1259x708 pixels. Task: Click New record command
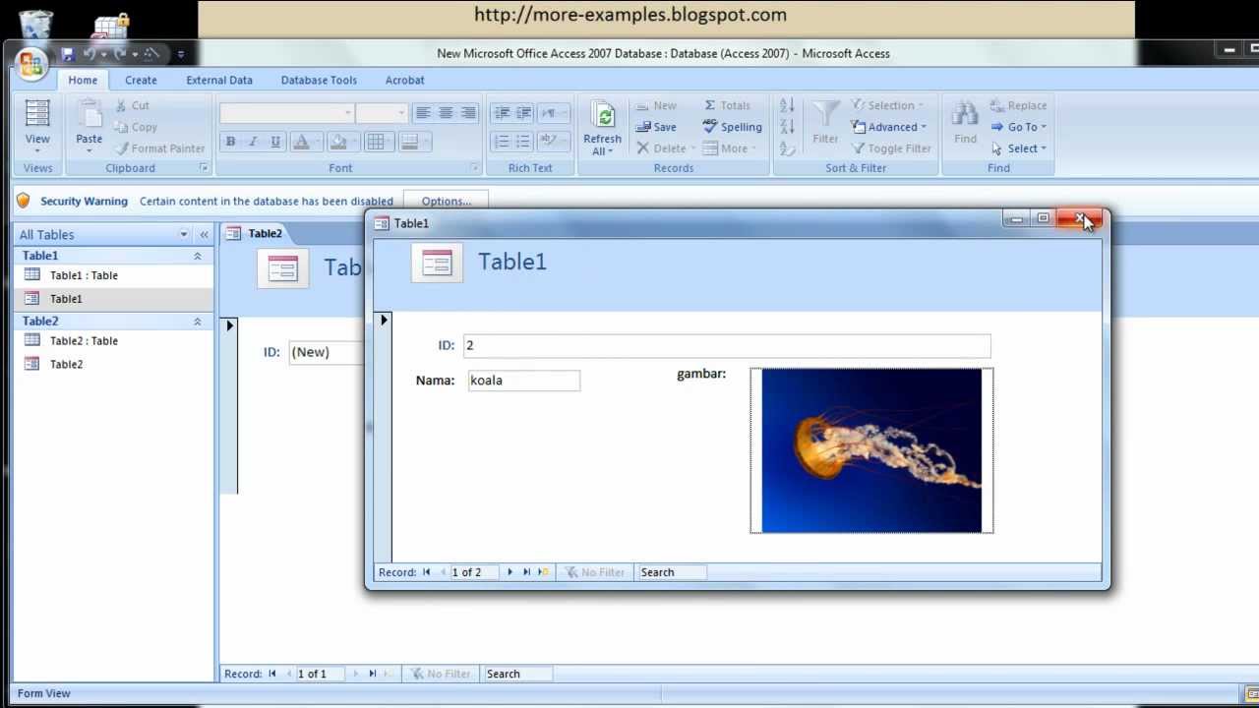pos(656,105)
